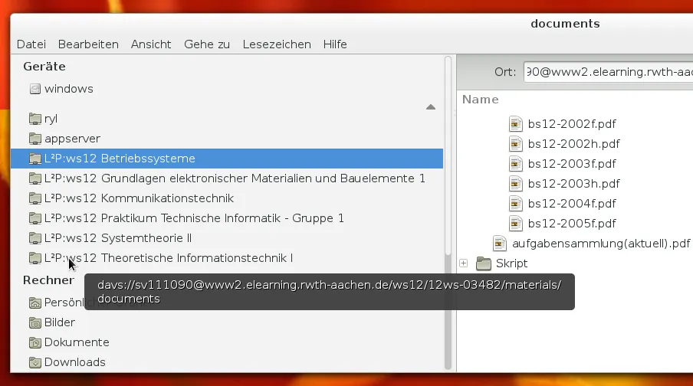Click the Downloads folder icon
This screenshot has height=386, width=693.
pyautogui.click(x=35, y=362)
